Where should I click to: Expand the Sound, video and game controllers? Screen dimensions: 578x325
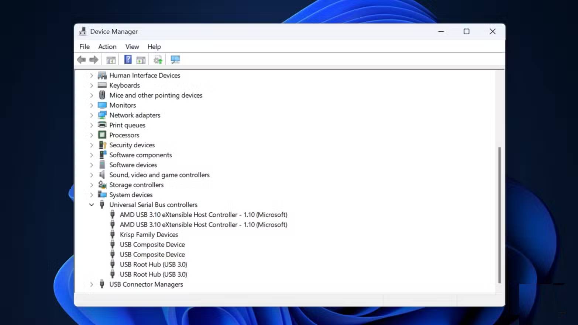(x=92, y=175)
